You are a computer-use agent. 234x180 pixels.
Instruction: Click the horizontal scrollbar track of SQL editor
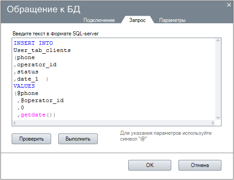pyautogui.click(x=114, y=123)
